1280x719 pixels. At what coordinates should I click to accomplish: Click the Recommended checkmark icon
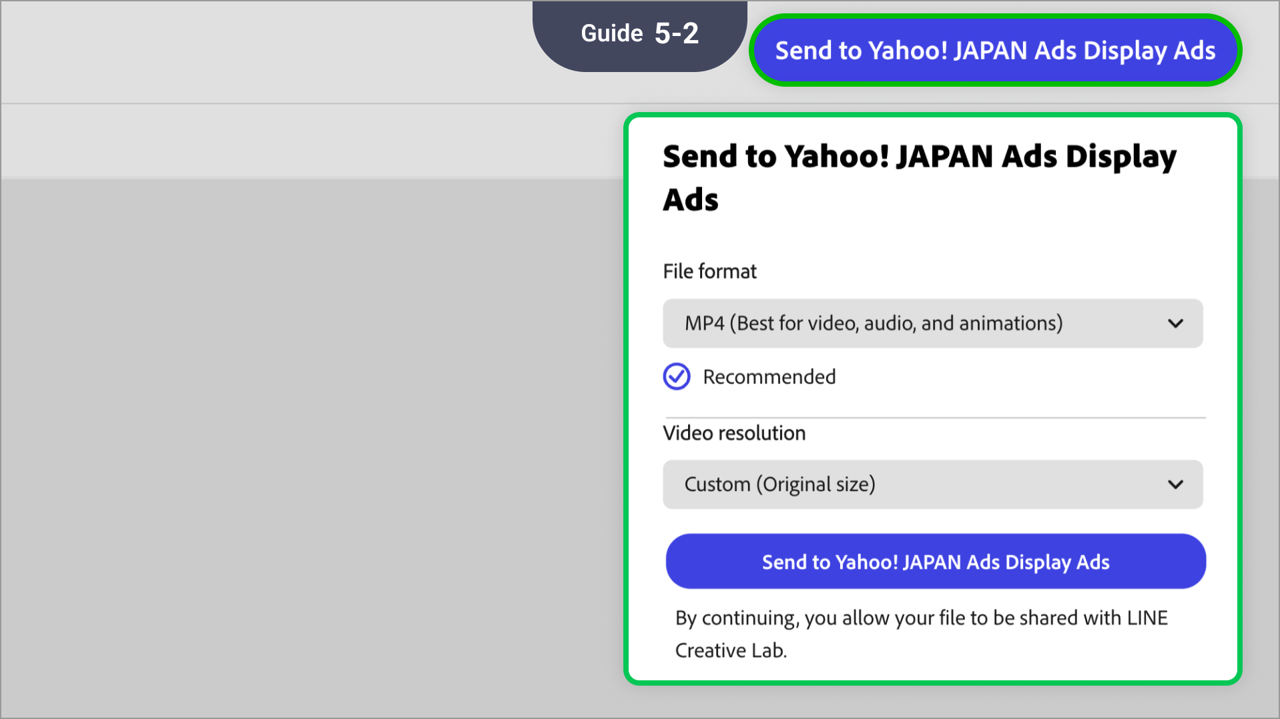pos(677,377)
